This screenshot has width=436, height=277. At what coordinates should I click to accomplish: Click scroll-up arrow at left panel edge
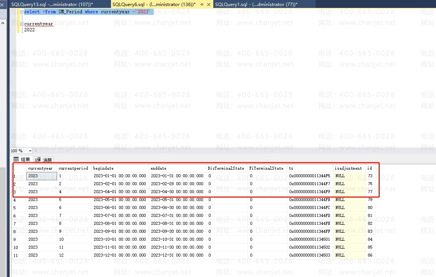click(x=3, y=23)
